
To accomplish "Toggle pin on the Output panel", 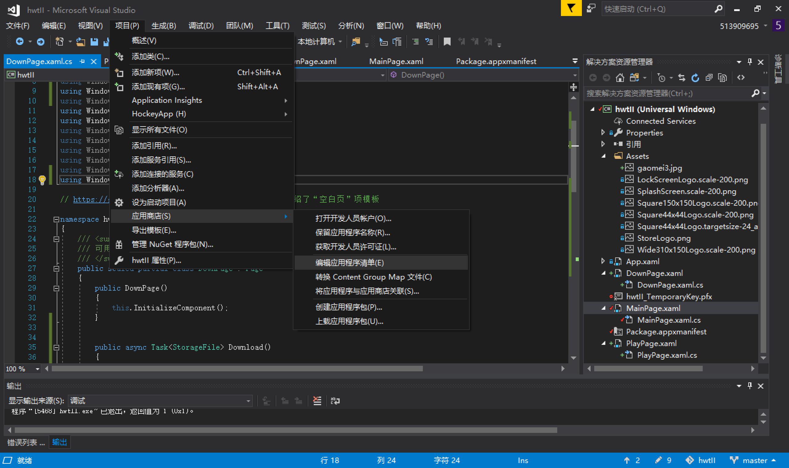I will (750, 386).
